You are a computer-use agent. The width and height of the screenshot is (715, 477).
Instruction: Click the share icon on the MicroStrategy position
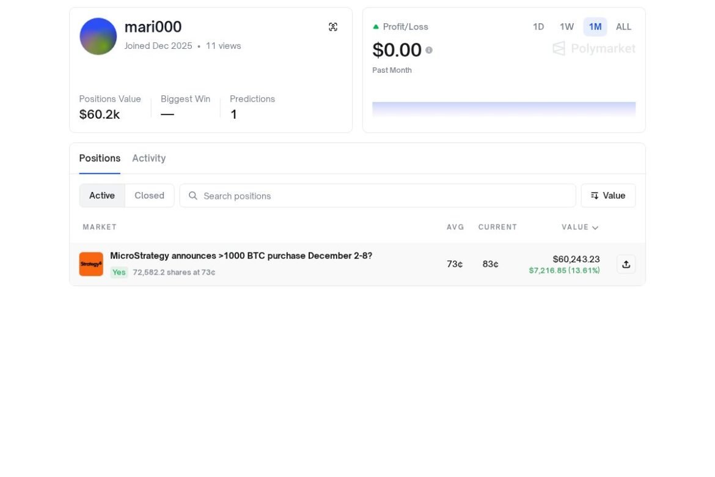coord(626,264)
